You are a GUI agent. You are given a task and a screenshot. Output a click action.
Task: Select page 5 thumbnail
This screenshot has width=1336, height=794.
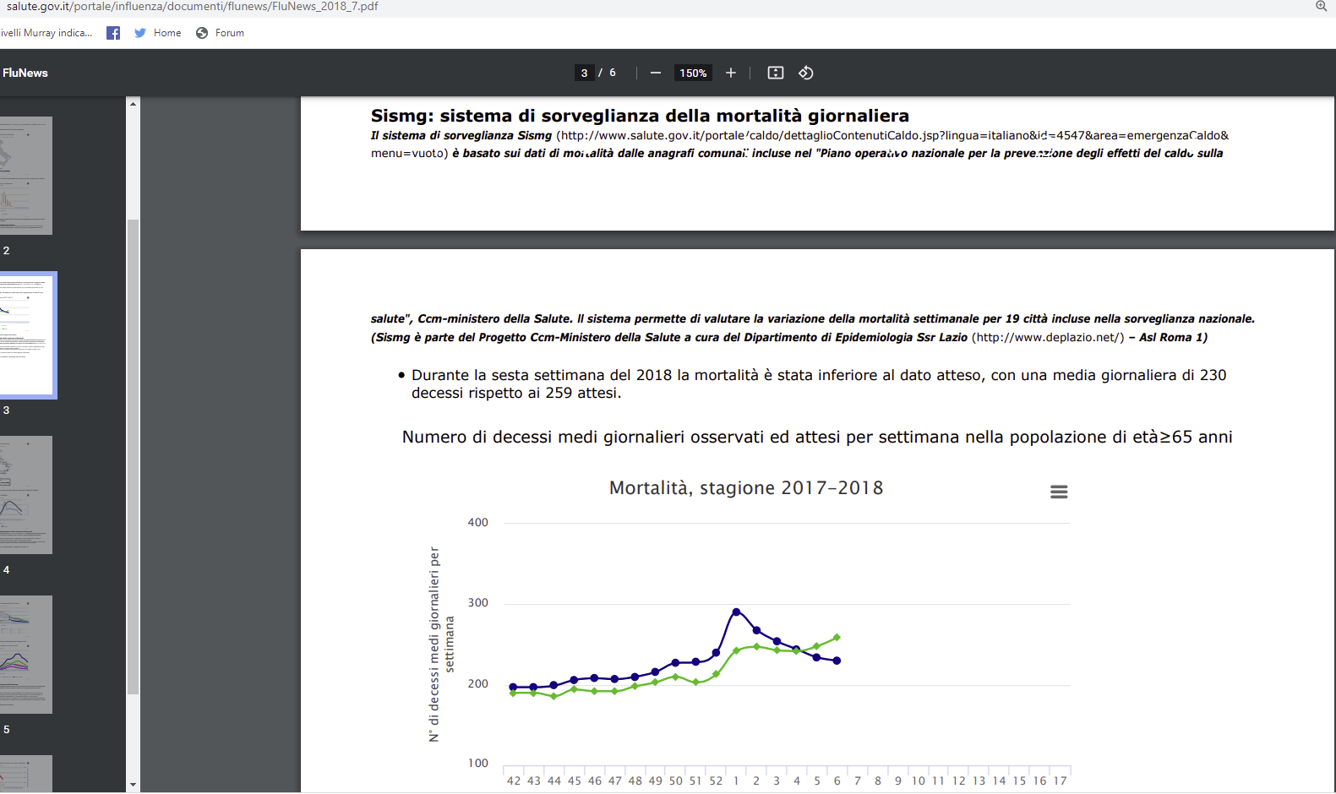[26, 655]
